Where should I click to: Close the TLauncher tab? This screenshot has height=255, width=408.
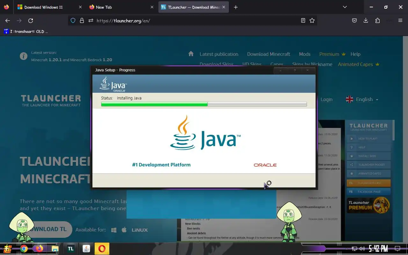[224, 7]
